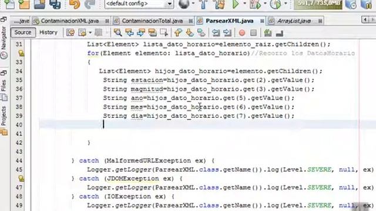The height and width of the screenshot is (211, 376).
Task: Open the dropdown arrow next to the globe icon
Action: (x=193, y=4)
